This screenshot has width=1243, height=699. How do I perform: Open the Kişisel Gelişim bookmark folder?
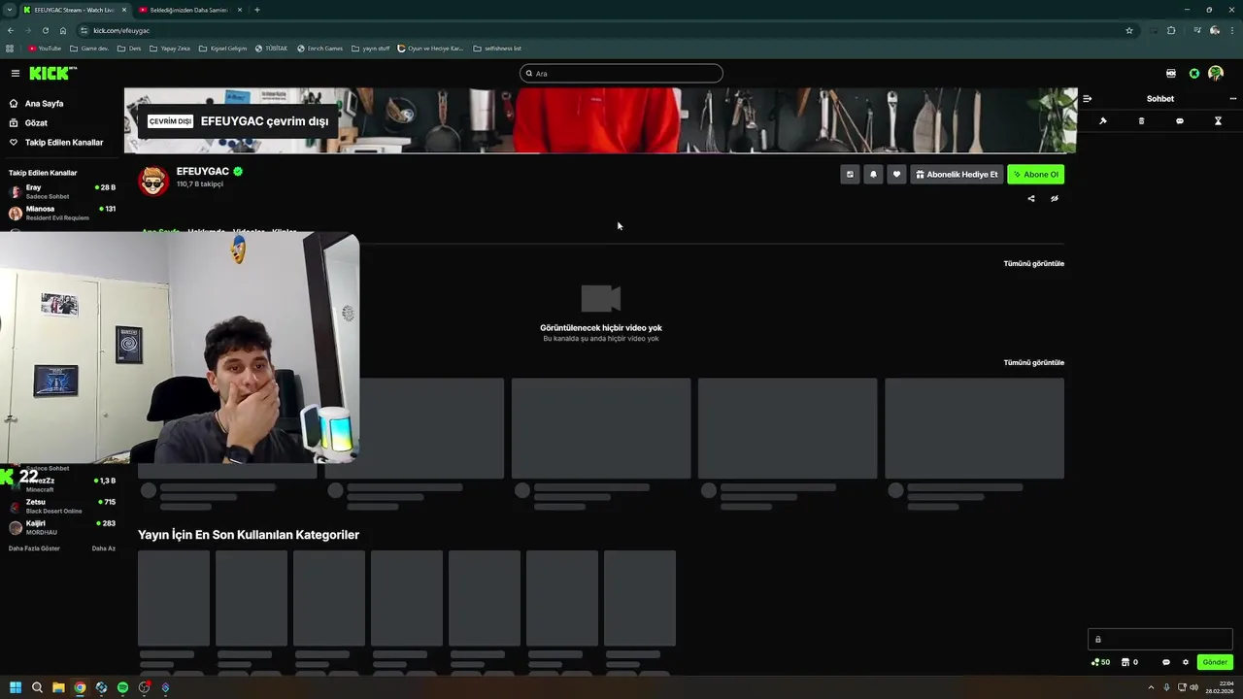[x=222, y=48]
